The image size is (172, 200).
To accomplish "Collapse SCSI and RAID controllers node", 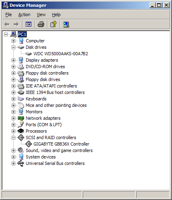I will point(13,137).
